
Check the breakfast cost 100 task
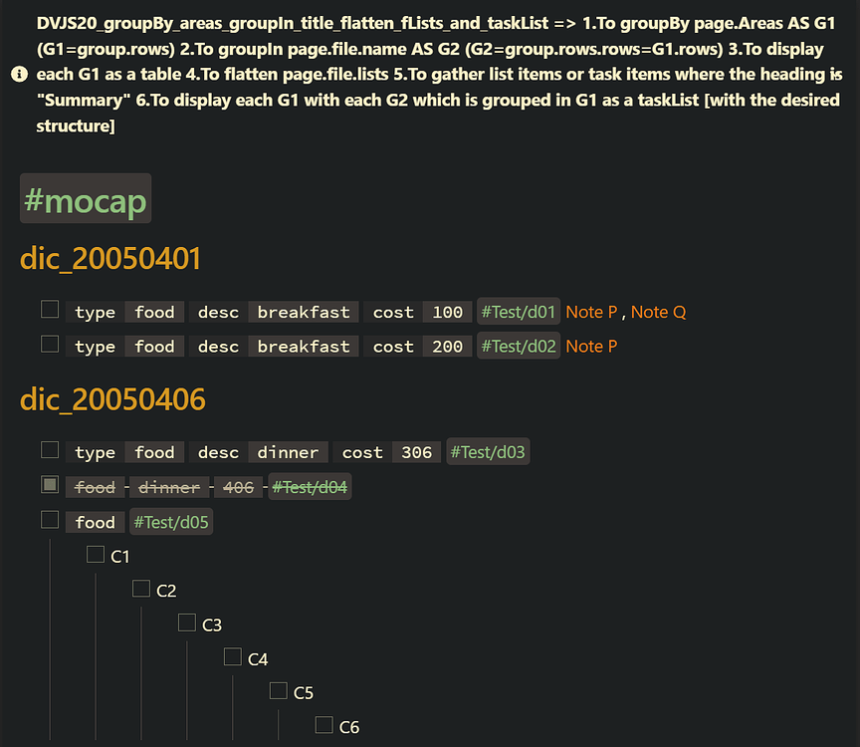click(50, 309)
